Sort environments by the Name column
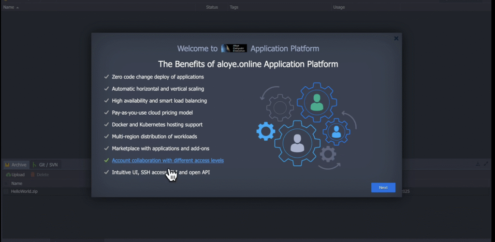 point(9,7)
